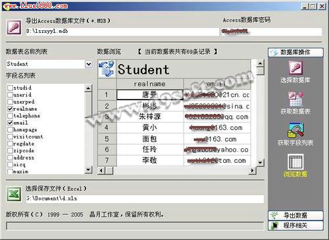This screenshot has height=240, width=329.
Task: Click the 数据库操作 panel header button
Action: click(295, 53)
